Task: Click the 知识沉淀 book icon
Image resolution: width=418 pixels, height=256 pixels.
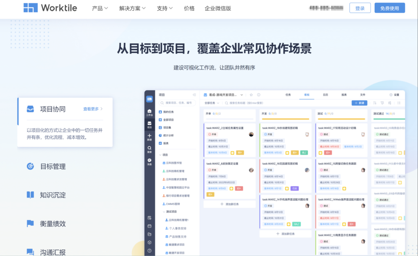Action: 30,195
